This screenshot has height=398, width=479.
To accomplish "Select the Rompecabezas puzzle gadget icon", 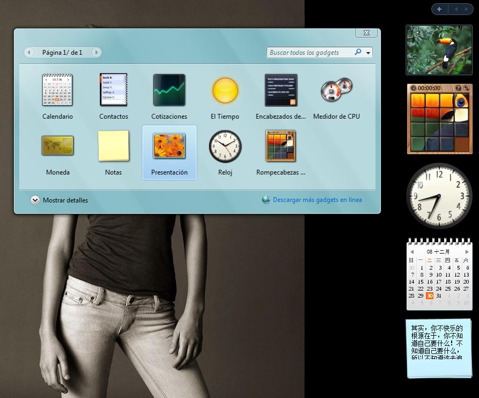I will (281, 146).
